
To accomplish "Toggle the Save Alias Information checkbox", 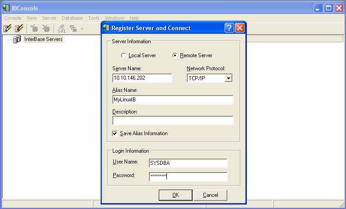I will tap(115, 133).
